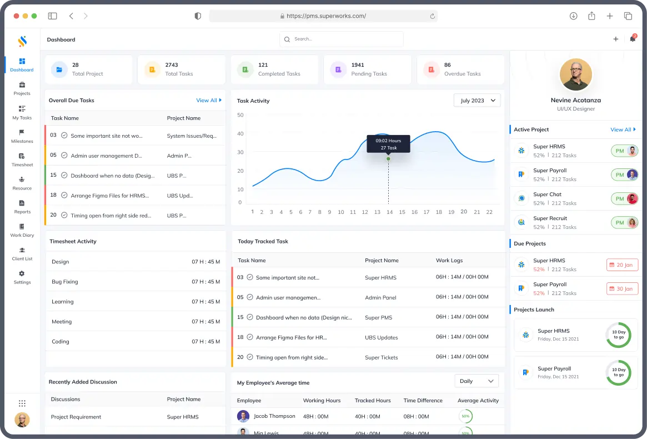
Task: Mark the 'Admin user management' task complete
Action: 64,156
